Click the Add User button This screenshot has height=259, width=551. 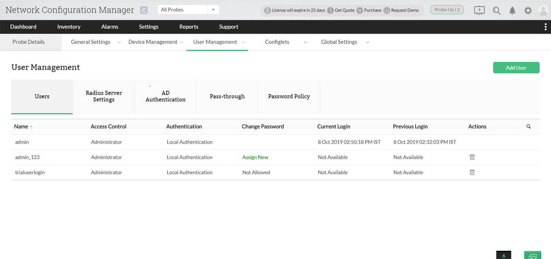tap(516, 68)
